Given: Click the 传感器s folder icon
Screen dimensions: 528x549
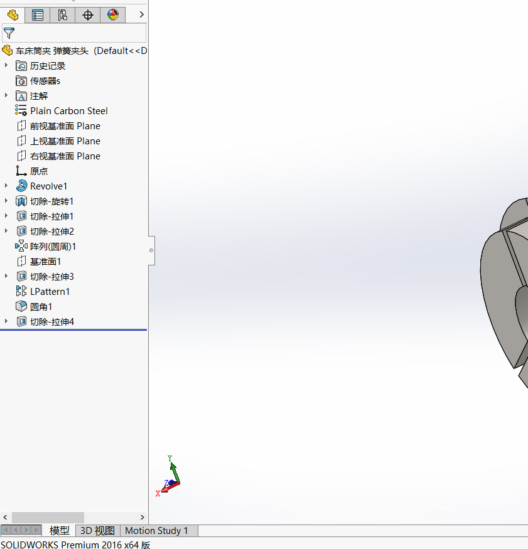Looking at the screenshot, I should pyautogui.click(x=21, y=81).
